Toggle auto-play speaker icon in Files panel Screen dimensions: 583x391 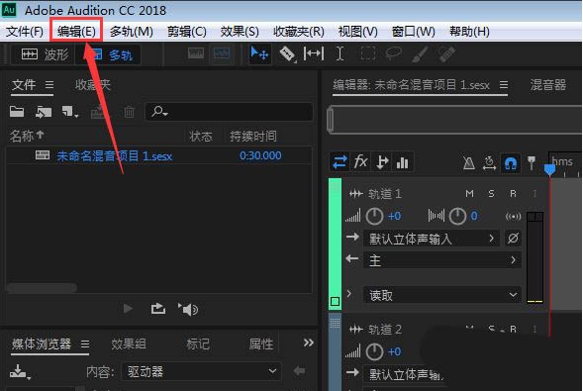(x=188, y=309)
